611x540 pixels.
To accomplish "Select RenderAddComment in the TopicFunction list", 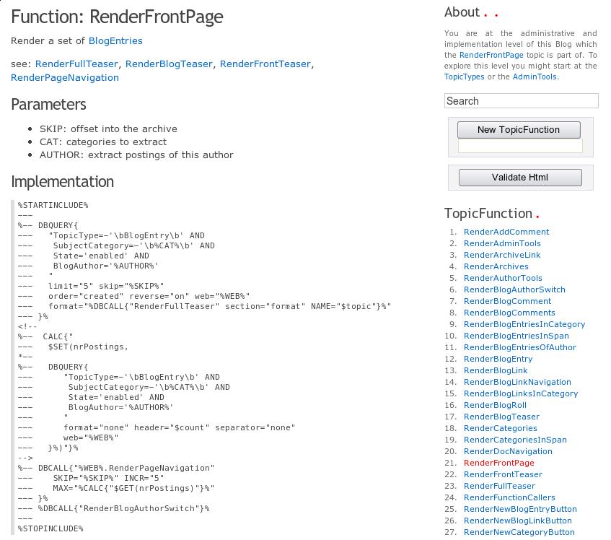I will pos(506,232).
